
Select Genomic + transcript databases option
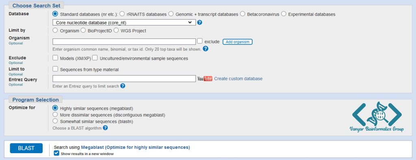tap(171, 14)
